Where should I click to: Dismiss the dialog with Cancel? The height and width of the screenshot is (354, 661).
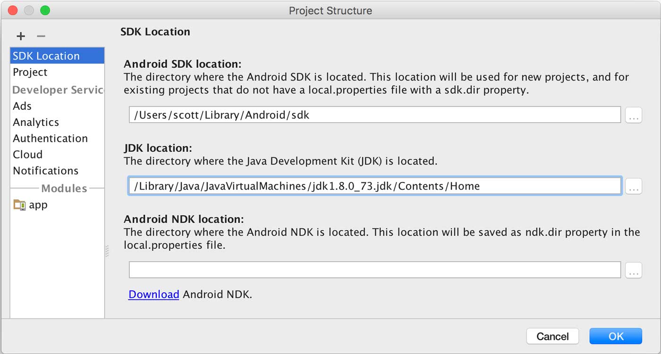[552, 336]
